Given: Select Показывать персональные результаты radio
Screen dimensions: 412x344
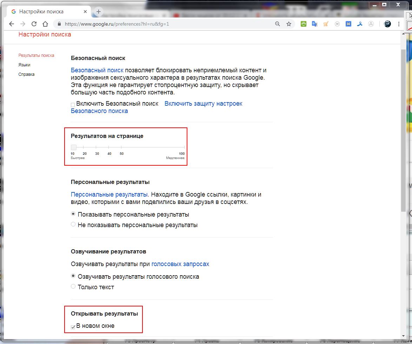Looking at the screenshot, I should point(73,214).
